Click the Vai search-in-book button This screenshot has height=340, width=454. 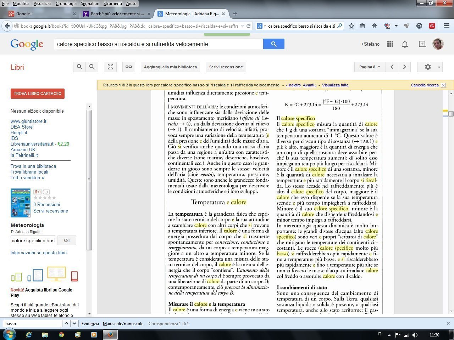(67, 240)
